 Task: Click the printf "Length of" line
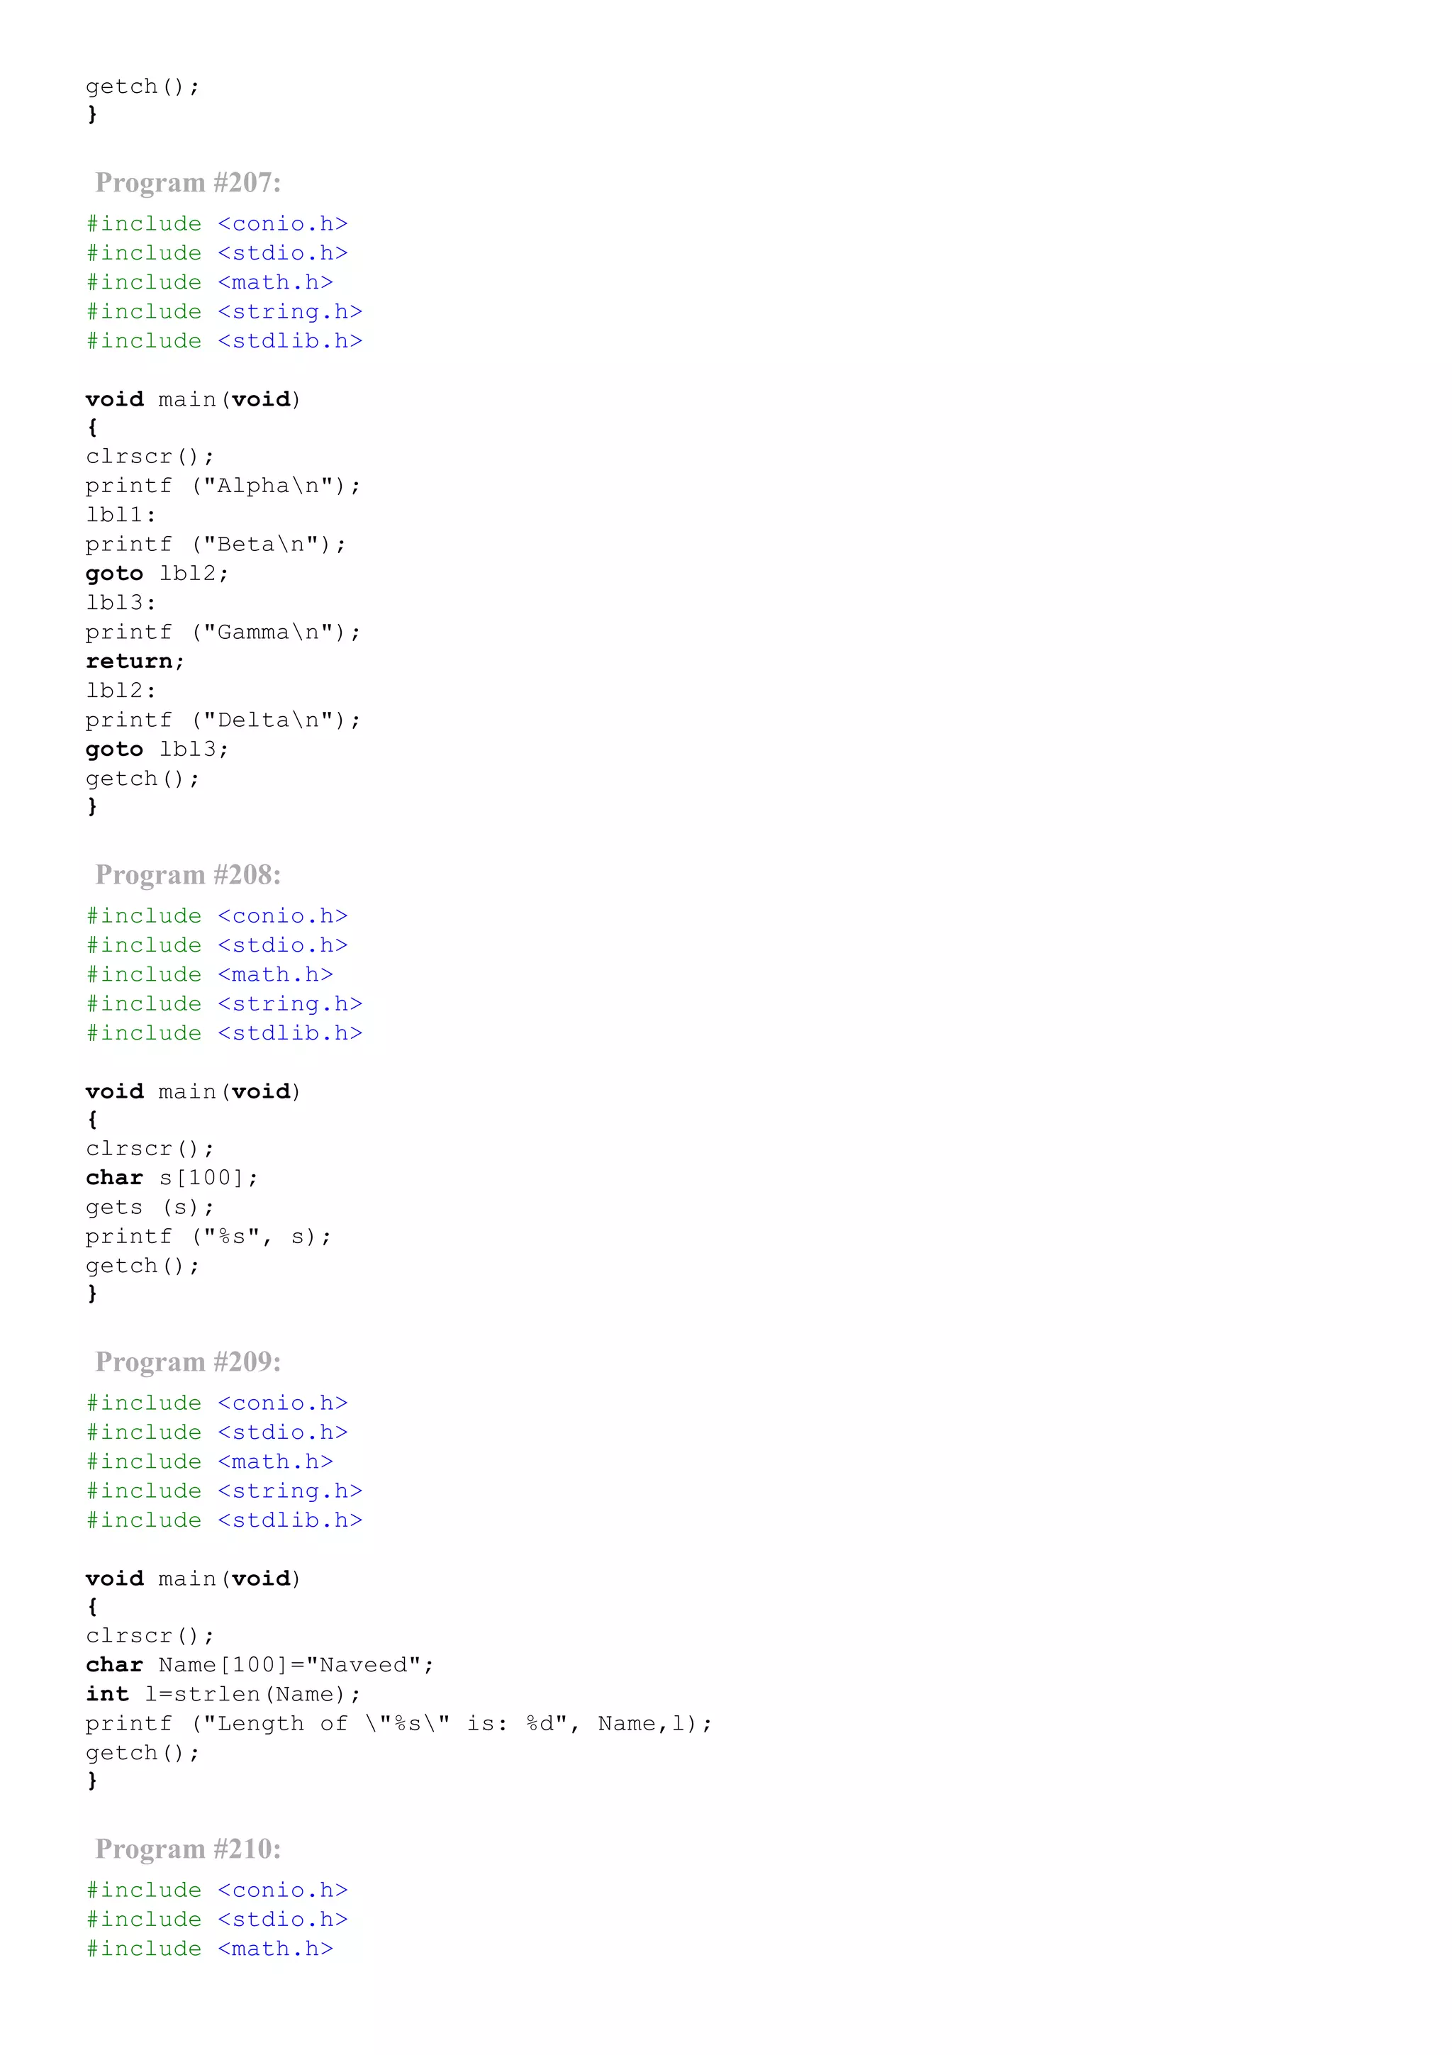[399, 1724]
